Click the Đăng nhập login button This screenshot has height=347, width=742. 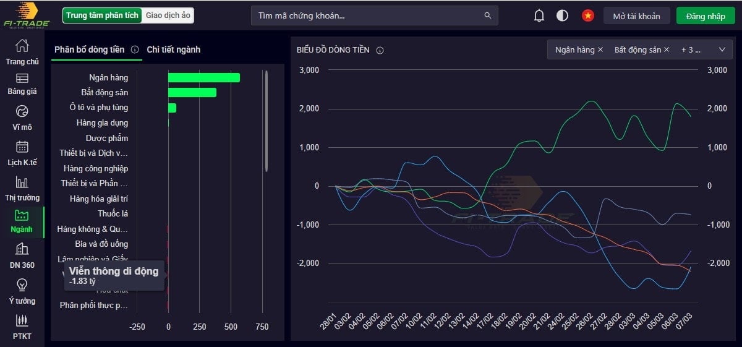pyautogui.click(x=706, y=16)
